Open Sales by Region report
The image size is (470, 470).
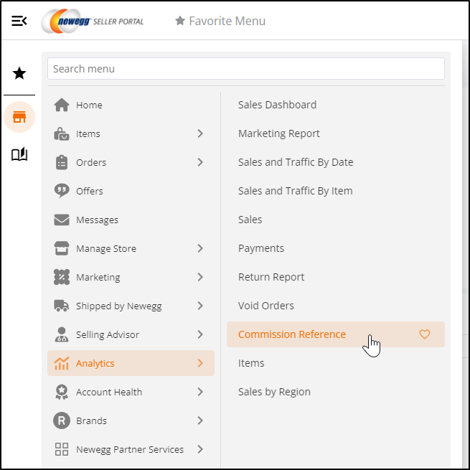coord(274,392)
